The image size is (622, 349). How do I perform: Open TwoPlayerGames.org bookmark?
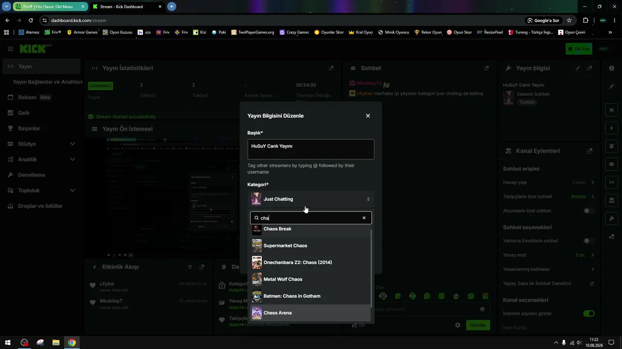253,32
